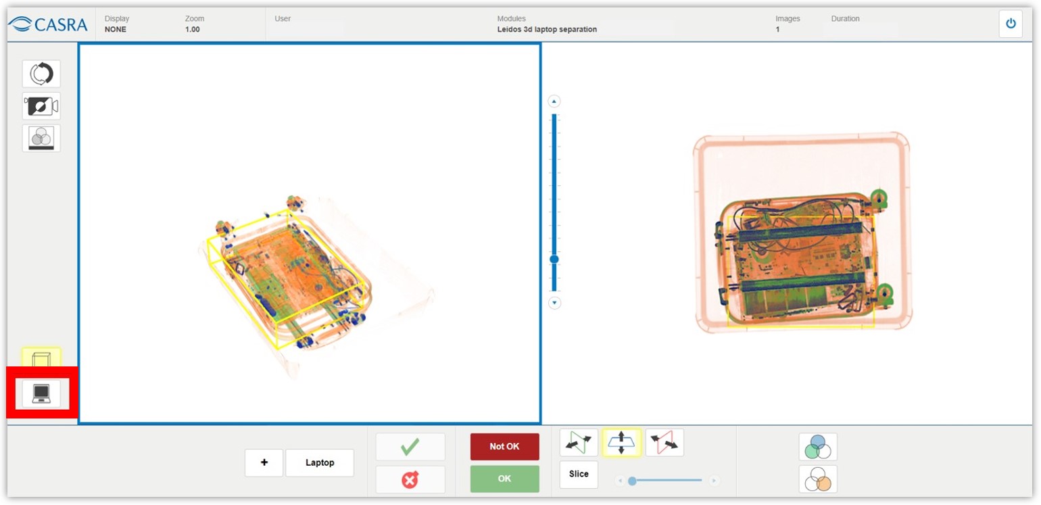Click the vertical slider handle
Viewport: 1041px width, 505px height.
click(554, 260)
